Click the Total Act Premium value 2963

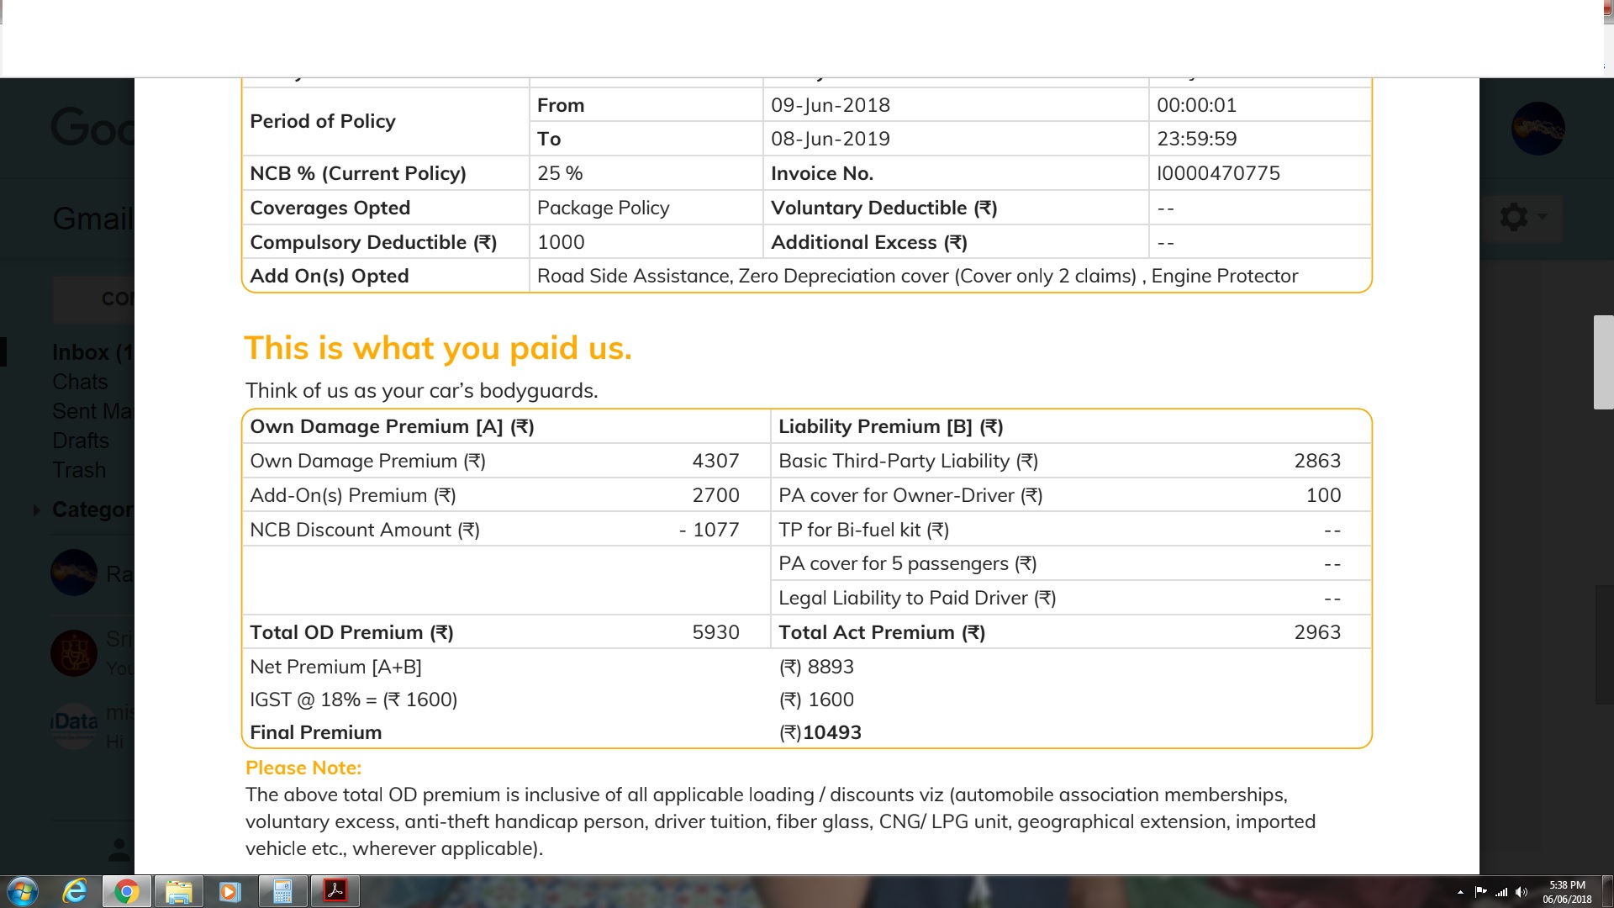[1317, 632]
